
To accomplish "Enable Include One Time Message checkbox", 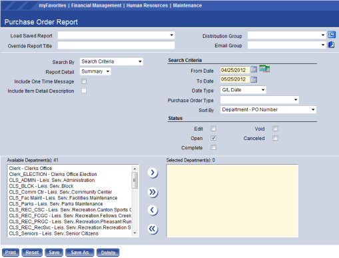I will click(84, 81).
